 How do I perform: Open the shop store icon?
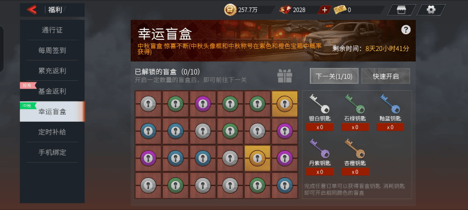tap(402, 10)
